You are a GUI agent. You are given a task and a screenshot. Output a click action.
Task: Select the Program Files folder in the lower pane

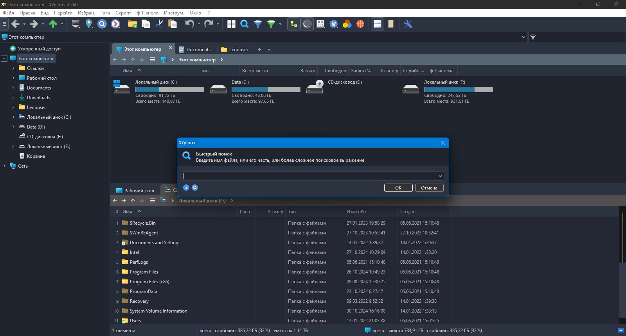[144, 272]
